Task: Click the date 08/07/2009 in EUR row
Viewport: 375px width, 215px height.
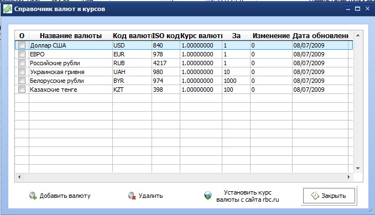Action: tap(320, 54)
